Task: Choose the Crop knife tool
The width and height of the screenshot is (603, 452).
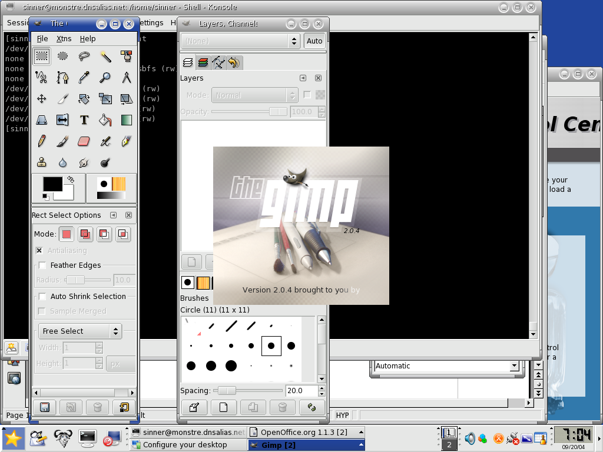Action: (x=62, y=99)
